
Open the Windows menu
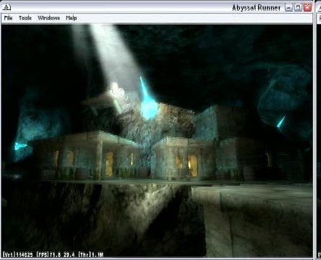point(48,18)
